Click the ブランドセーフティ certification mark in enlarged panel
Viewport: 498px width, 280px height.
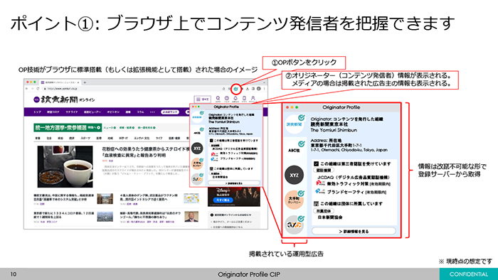(x=319, y=192)
